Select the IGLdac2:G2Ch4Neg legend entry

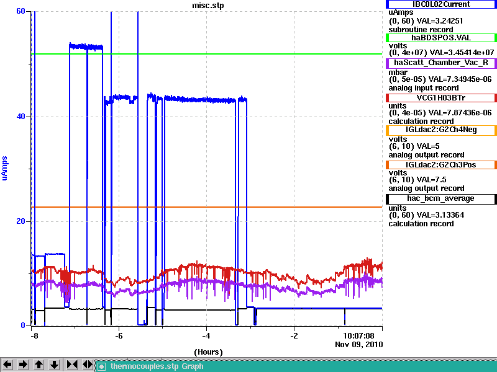click(x=441, y=130)
